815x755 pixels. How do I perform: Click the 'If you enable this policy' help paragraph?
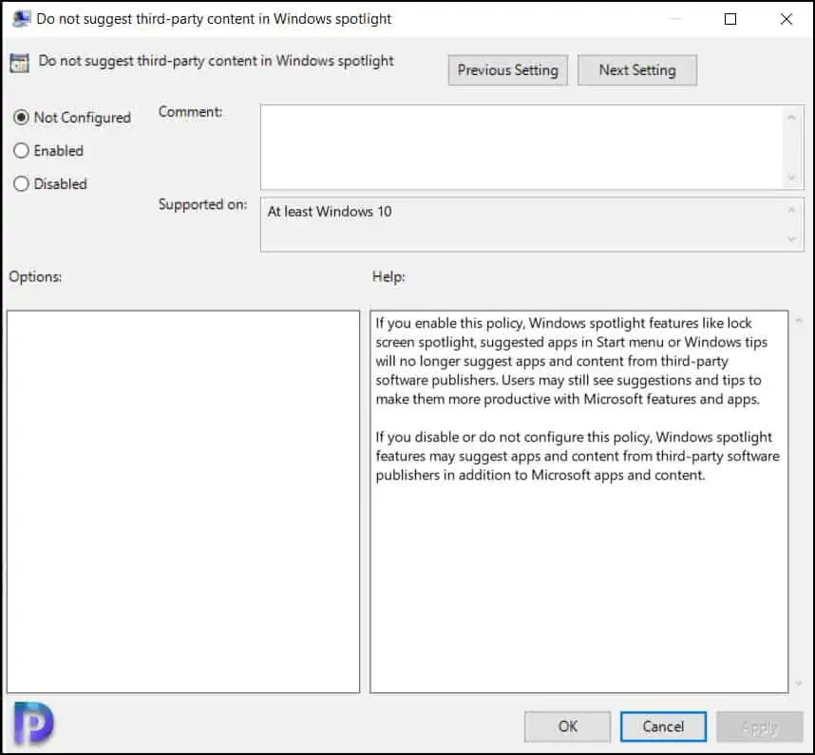(x=571, y=361)
